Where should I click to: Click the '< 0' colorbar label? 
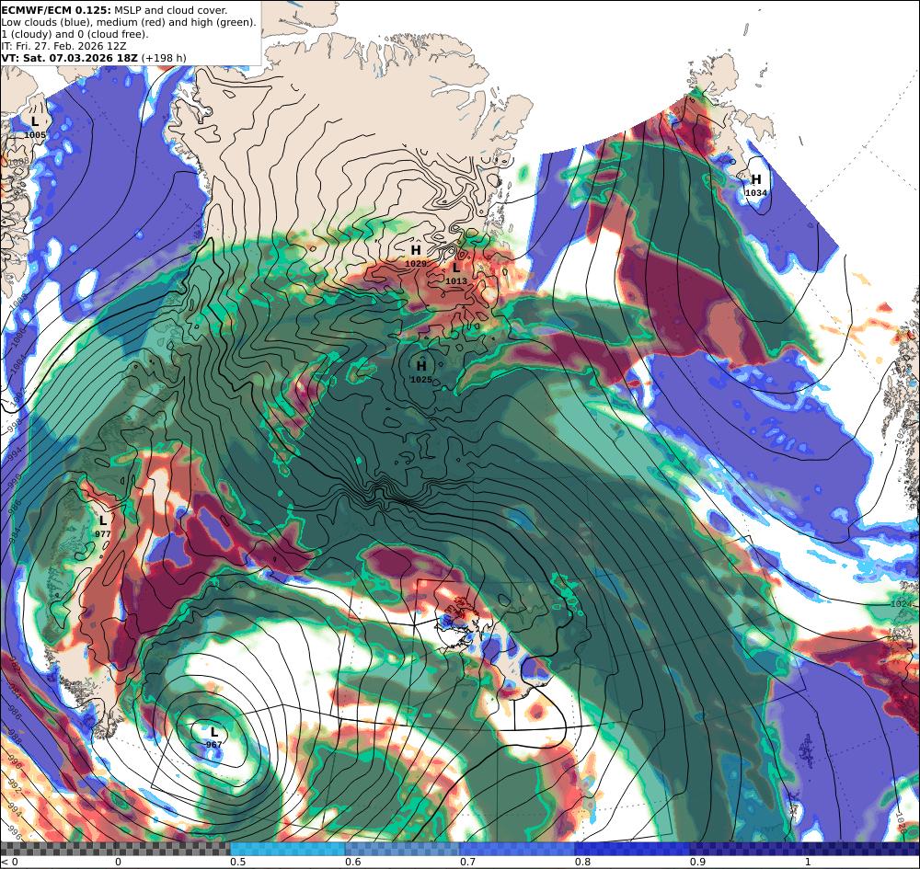9,862
